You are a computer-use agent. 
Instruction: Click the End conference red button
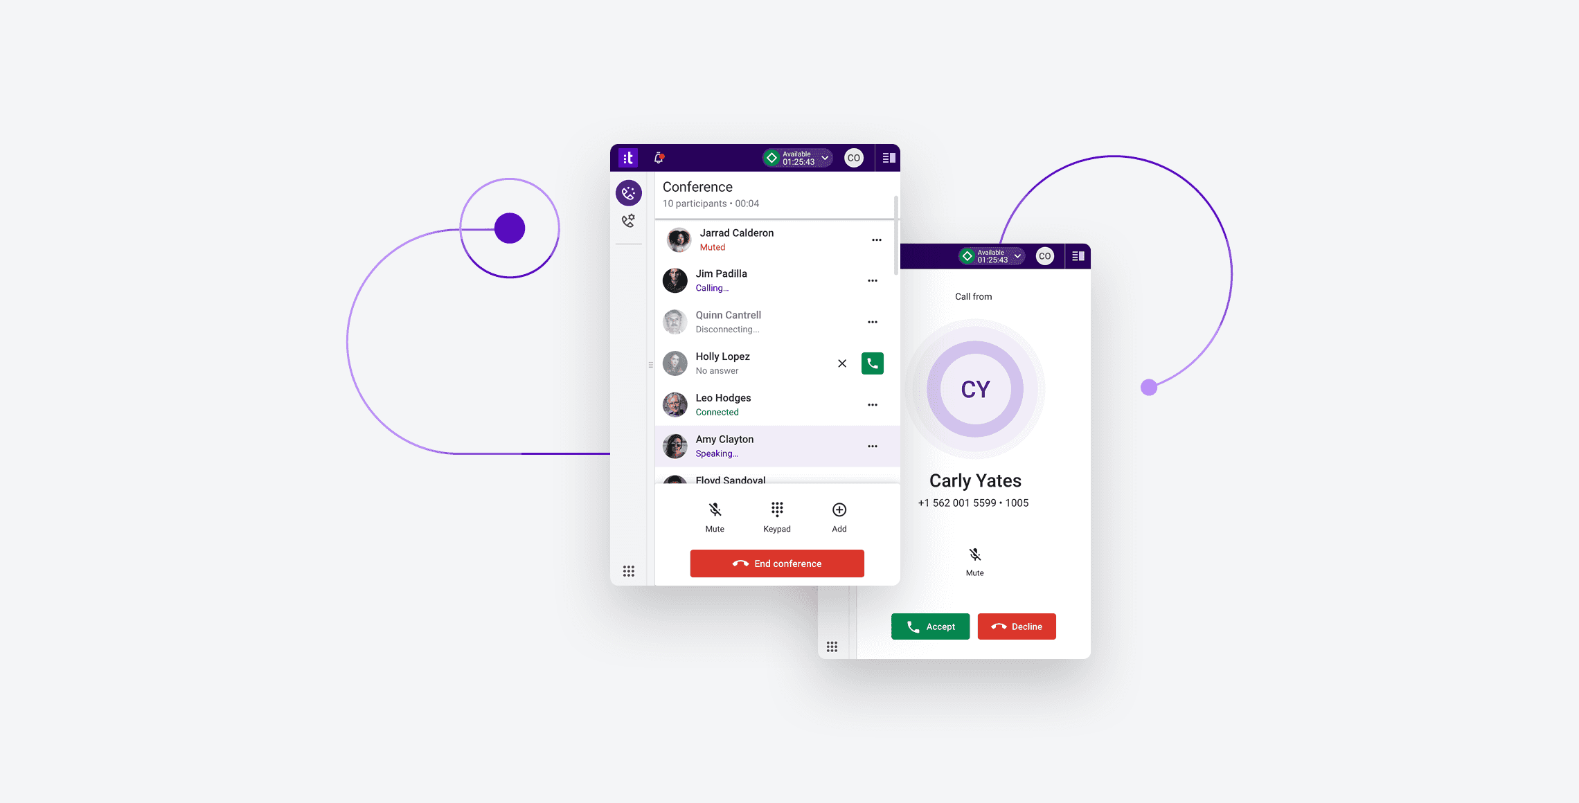(777, 562)
